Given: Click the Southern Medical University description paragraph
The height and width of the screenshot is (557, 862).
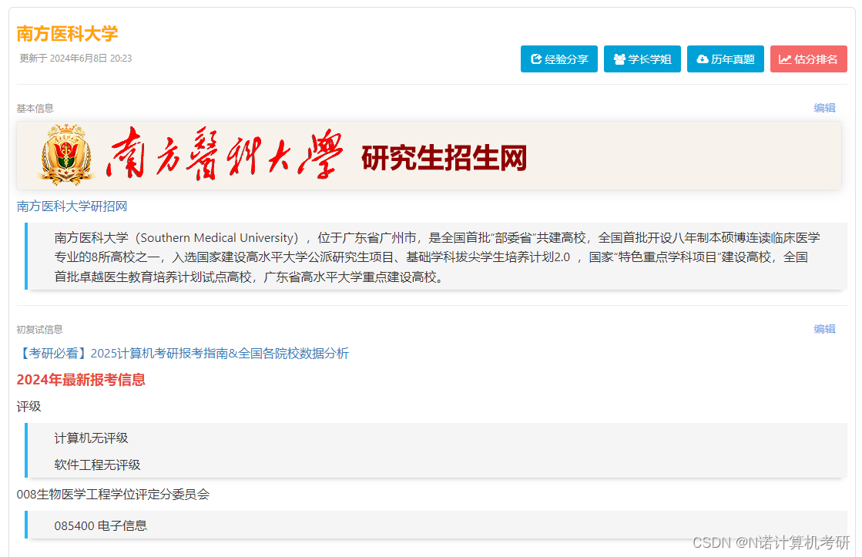Looking at the screenshot, I should click(437, 257).
